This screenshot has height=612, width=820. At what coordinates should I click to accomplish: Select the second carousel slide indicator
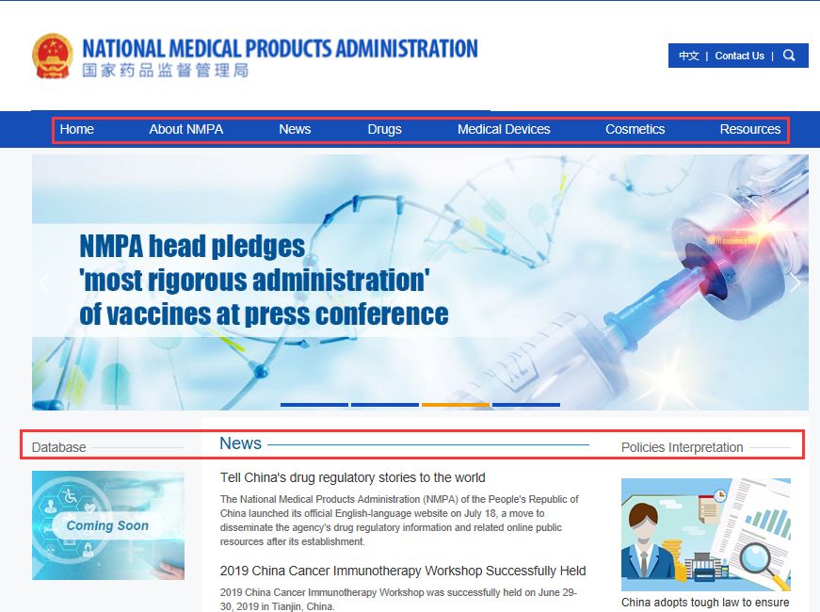(x=385, y=405)
